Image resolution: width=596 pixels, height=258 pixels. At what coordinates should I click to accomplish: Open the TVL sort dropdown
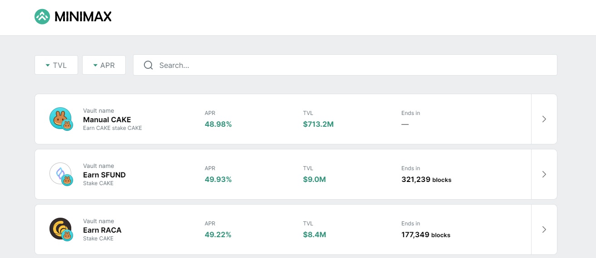[56, 65]
